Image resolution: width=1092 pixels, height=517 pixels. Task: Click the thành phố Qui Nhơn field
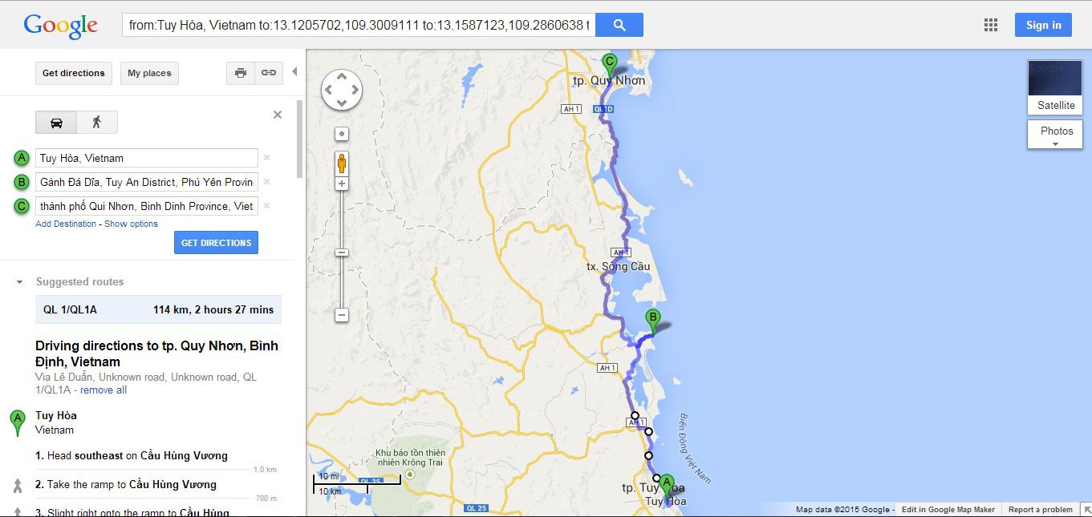pos(147,206)
